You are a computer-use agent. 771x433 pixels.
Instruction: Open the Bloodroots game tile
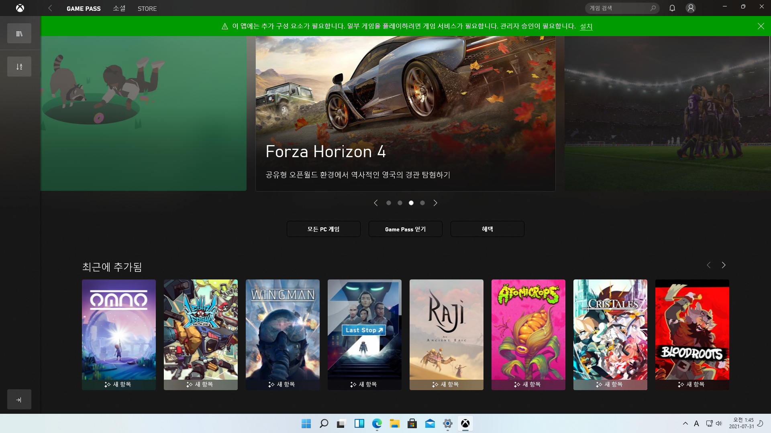pos(692,335)
